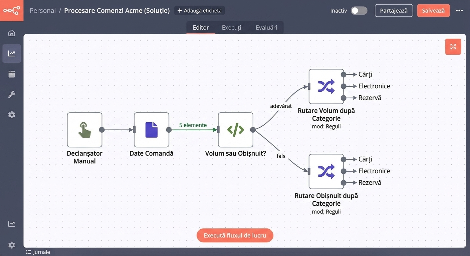Click Adaugă etichetă tag selector
The image size is (470, 256).
199,11
